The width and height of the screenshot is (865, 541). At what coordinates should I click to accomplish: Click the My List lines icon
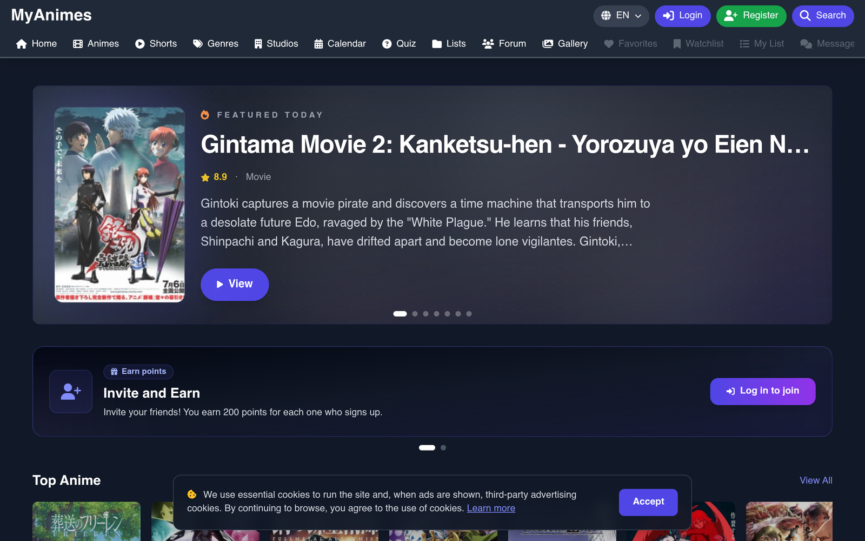click(x=744, y=44)
